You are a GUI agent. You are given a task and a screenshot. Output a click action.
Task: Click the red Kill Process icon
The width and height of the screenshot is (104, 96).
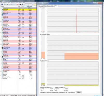18,4
